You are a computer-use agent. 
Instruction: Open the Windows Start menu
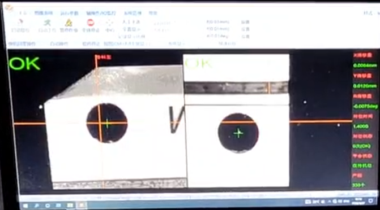(x=25, y=205)
